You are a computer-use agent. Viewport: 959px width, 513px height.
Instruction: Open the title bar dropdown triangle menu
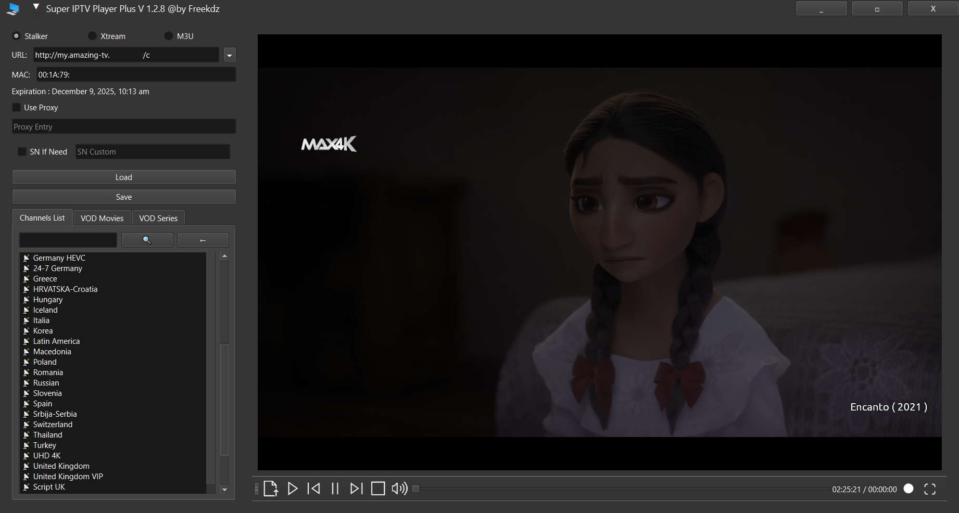point(36,7)
